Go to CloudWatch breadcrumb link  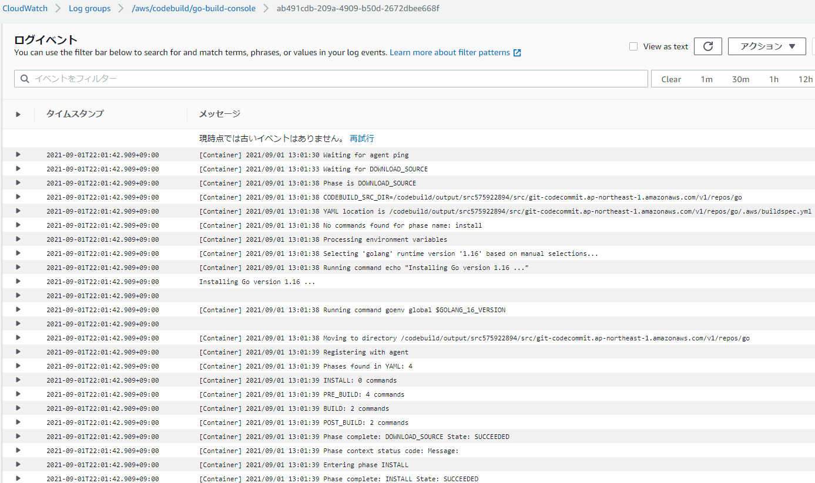pos(25,9)
